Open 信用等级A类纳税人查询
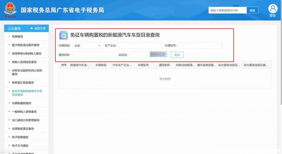 (x=26, y=53)
